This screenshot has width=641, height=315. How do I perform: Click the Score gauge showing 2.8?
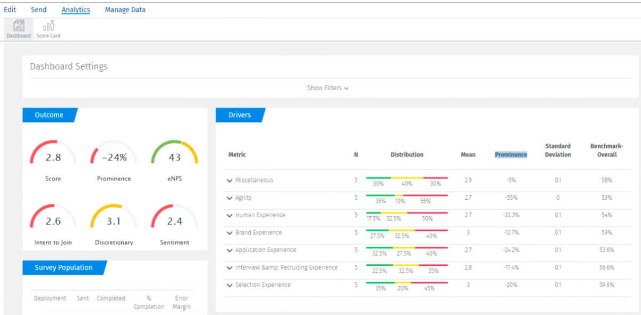pyautogui.click(x=53, y=153)
